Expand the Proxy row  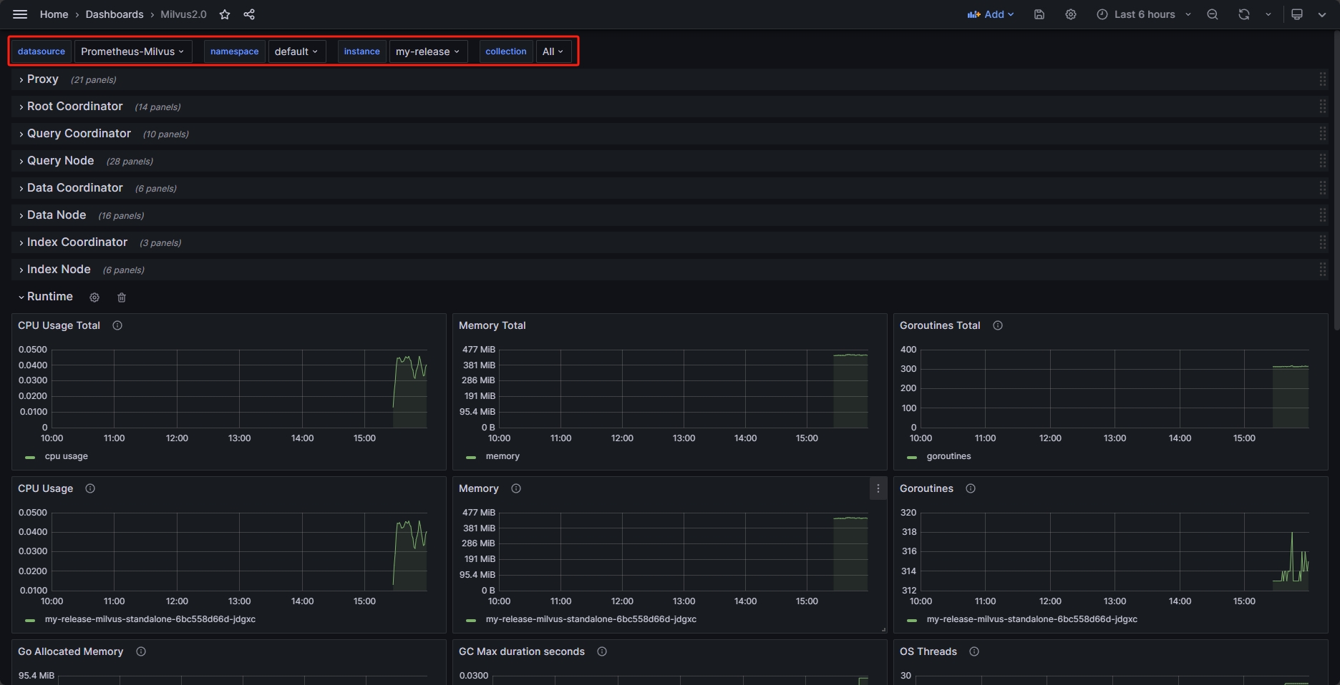click(42, 79)
